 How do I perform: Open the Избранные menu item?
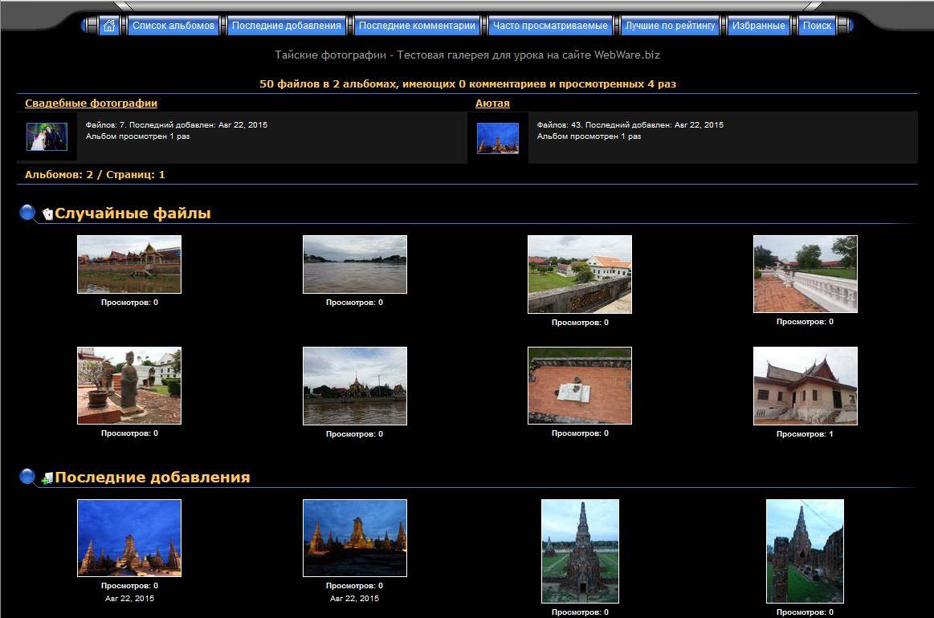point(758,26)
